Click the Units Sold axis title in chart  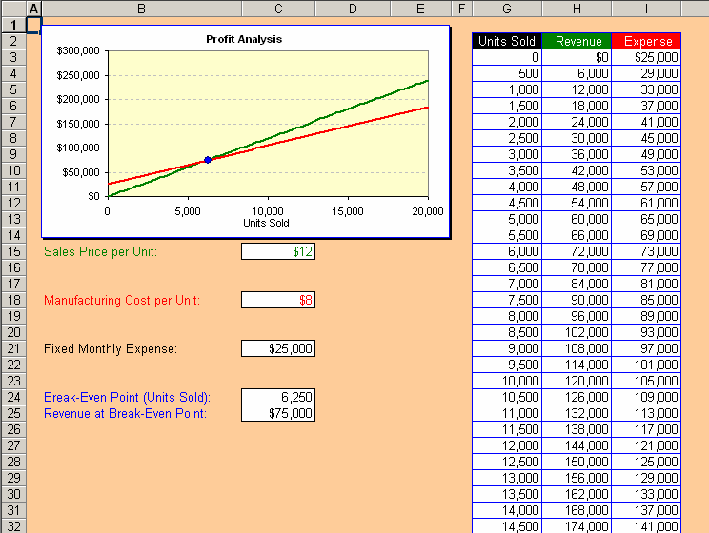click(267, 223)
